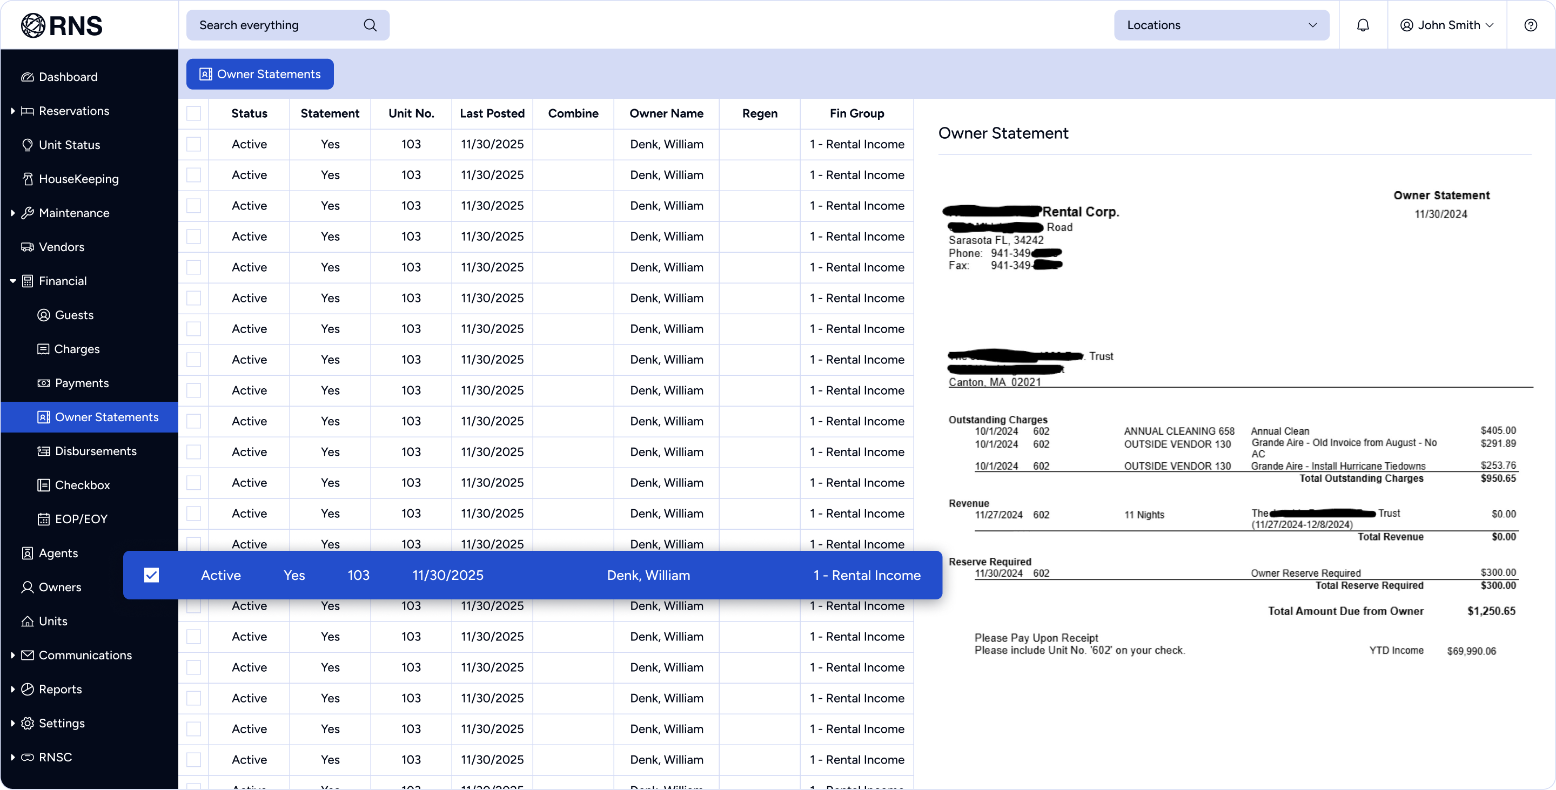Click the search magnifier icon
This screenshot has width=1556, height=790.
[370, 25]
